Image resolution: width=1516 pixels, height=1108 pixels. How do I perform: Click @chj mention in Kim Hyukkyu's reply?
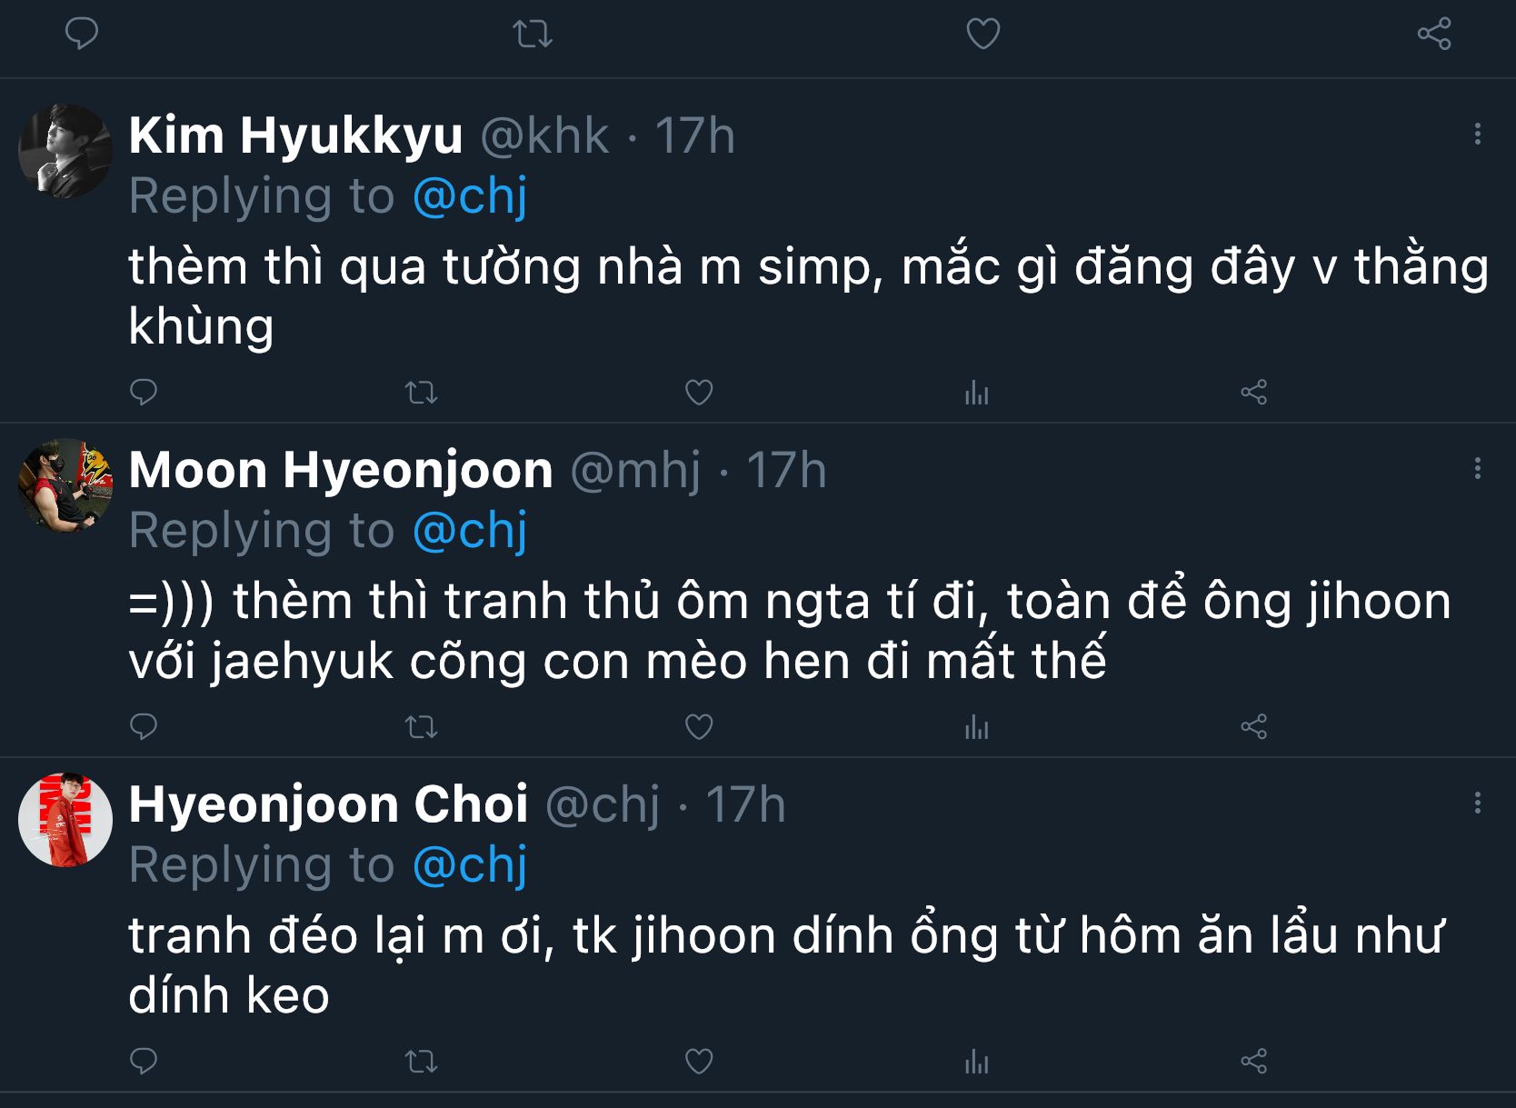[469, 196]
